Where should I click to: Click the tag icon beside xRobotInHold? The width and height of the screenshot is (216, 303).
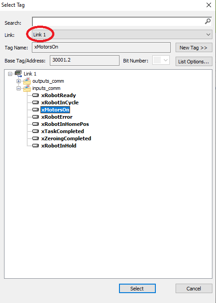[x=35, y=146]
